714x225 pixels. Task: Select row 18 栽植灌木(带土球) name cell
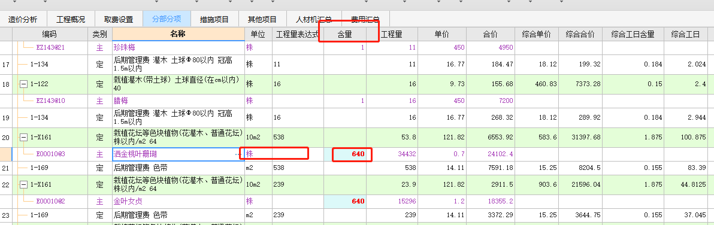click(178, 84)
